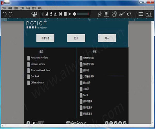Open the list-style palette icon

click(x=140, y=14)
